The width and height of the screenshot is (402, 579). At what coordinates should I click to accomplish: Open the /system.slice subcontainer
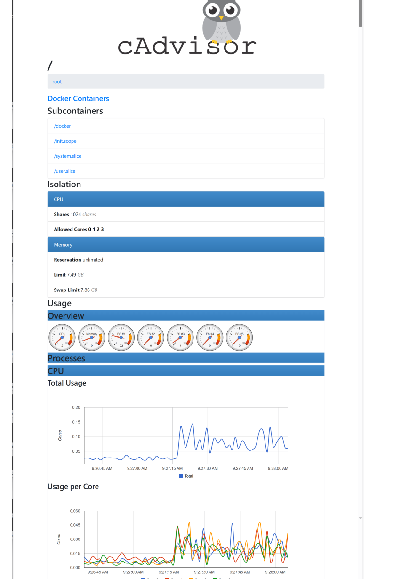click(67, 156)
